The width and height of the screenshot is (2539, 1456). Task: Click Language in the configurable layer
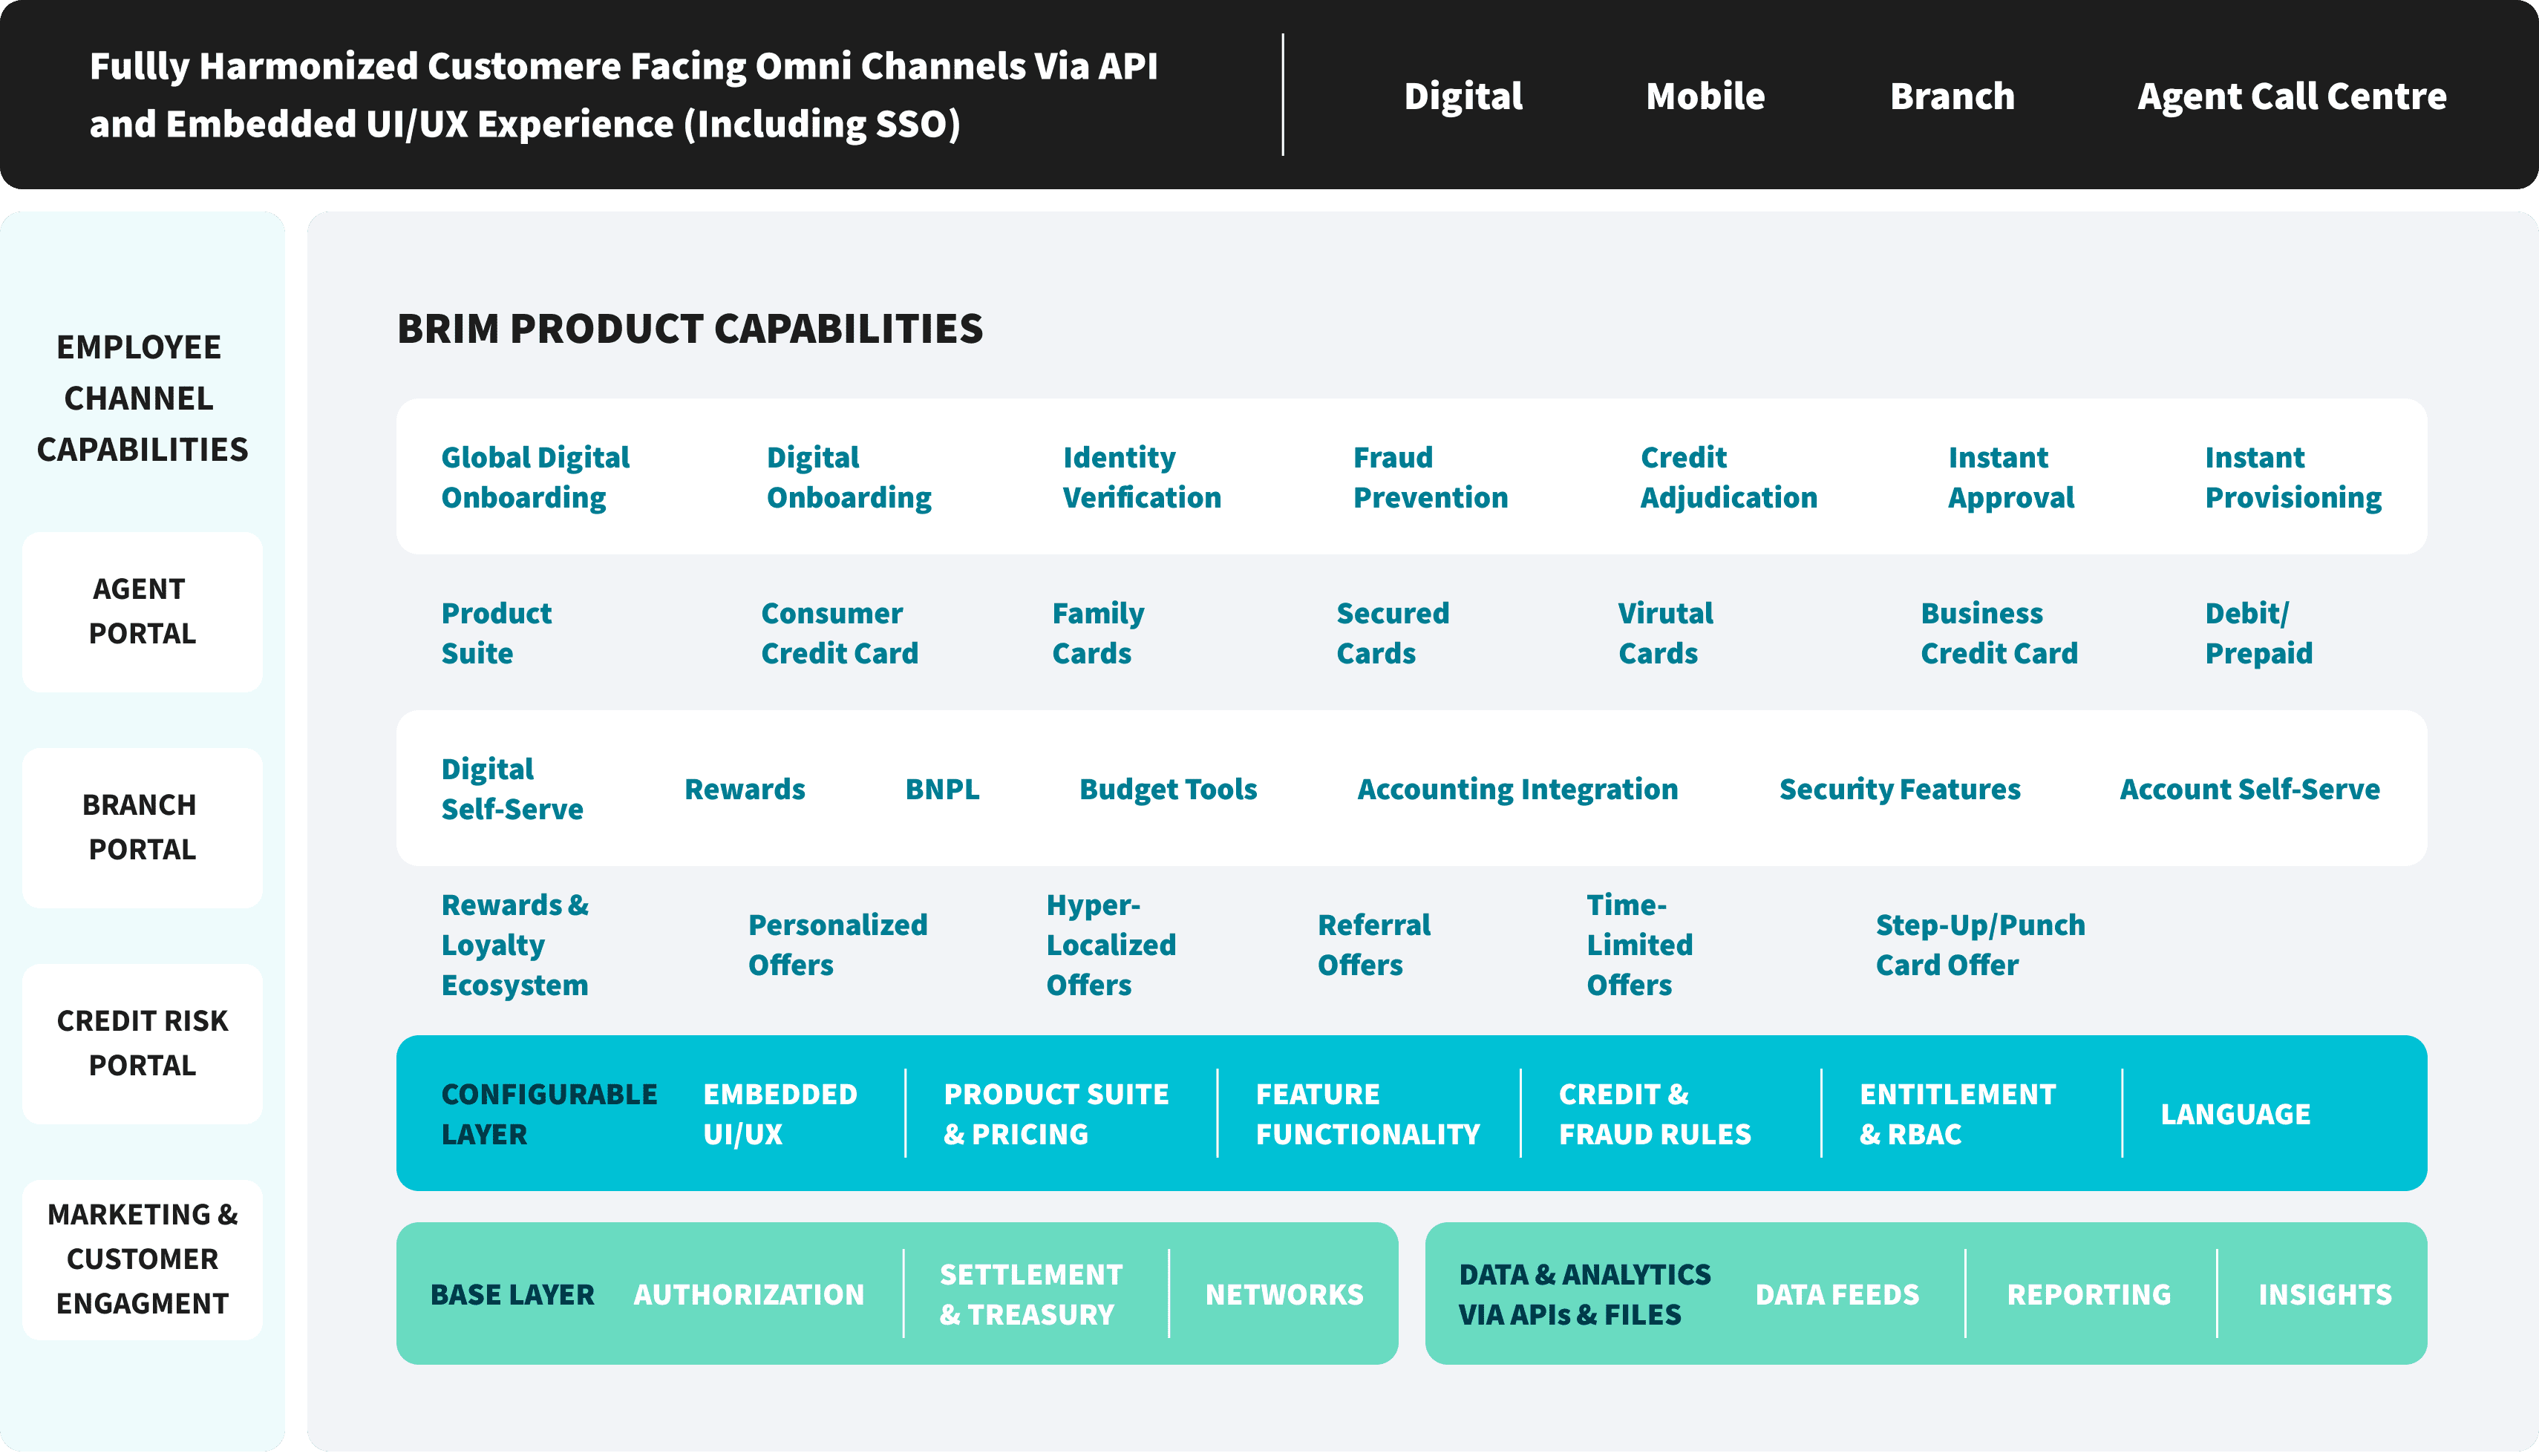click(x=2235, y=1114)
